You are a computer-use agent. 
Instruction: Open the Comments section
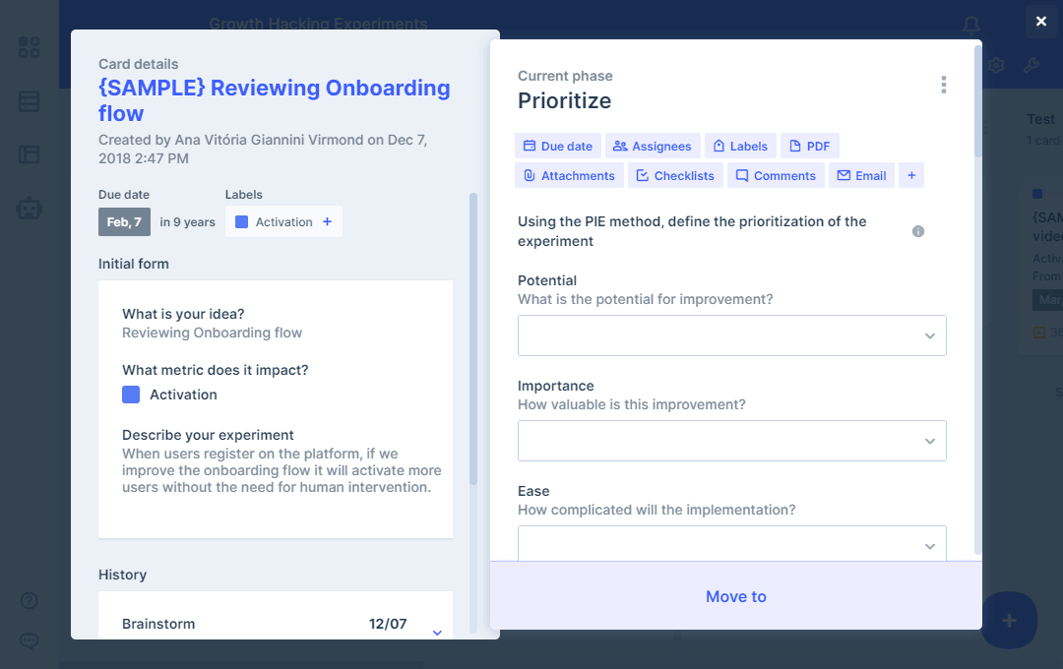[x=775, y=176]
